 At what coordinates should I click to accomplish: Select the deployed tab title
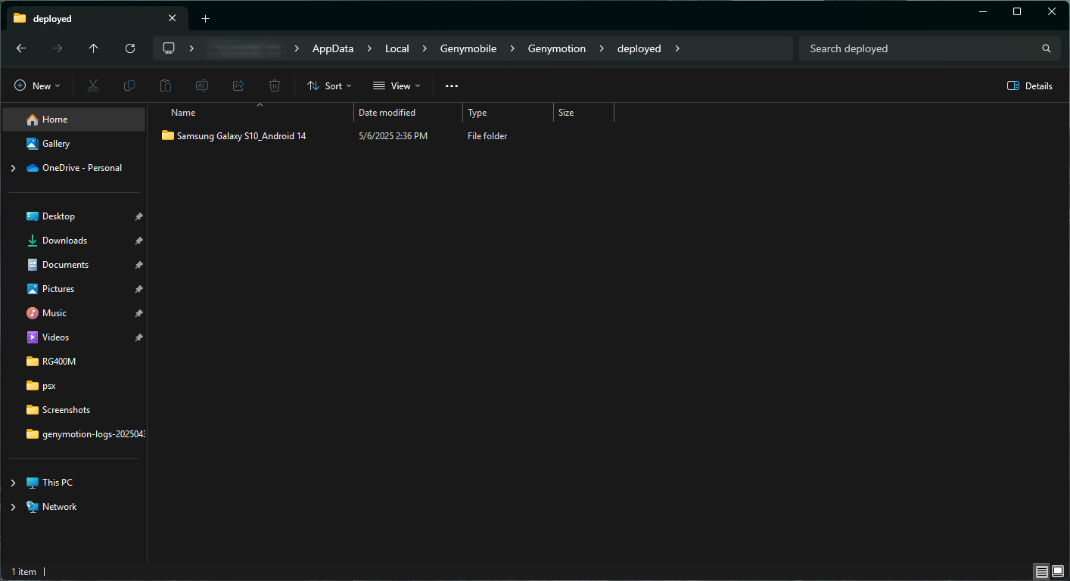tap(52, 19)
